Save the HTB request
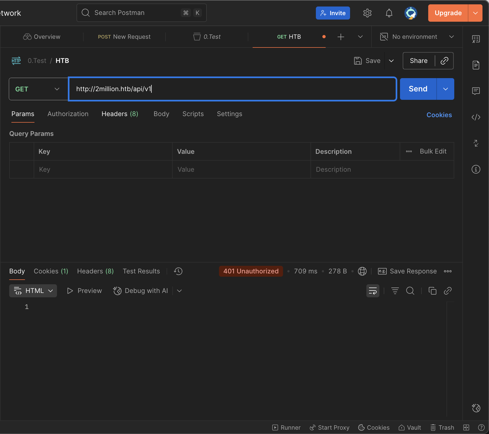 point(367,61)
